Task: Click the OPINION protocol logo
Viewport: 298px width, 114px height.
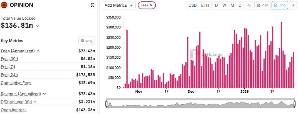Action: point(4,5)
